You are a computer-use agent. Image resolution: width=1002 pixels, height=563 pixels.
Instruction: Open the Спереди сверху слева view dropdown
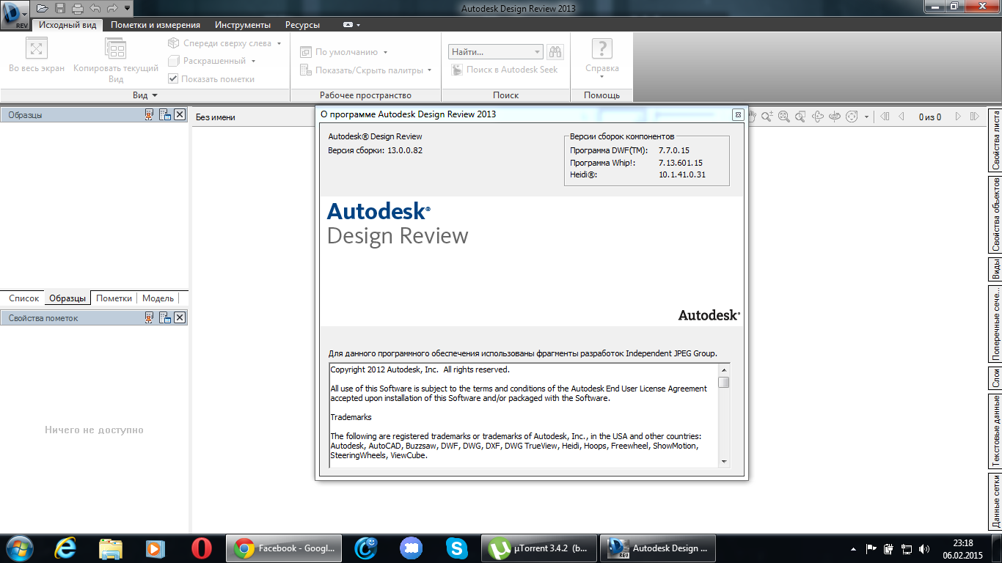pos(279,43)
